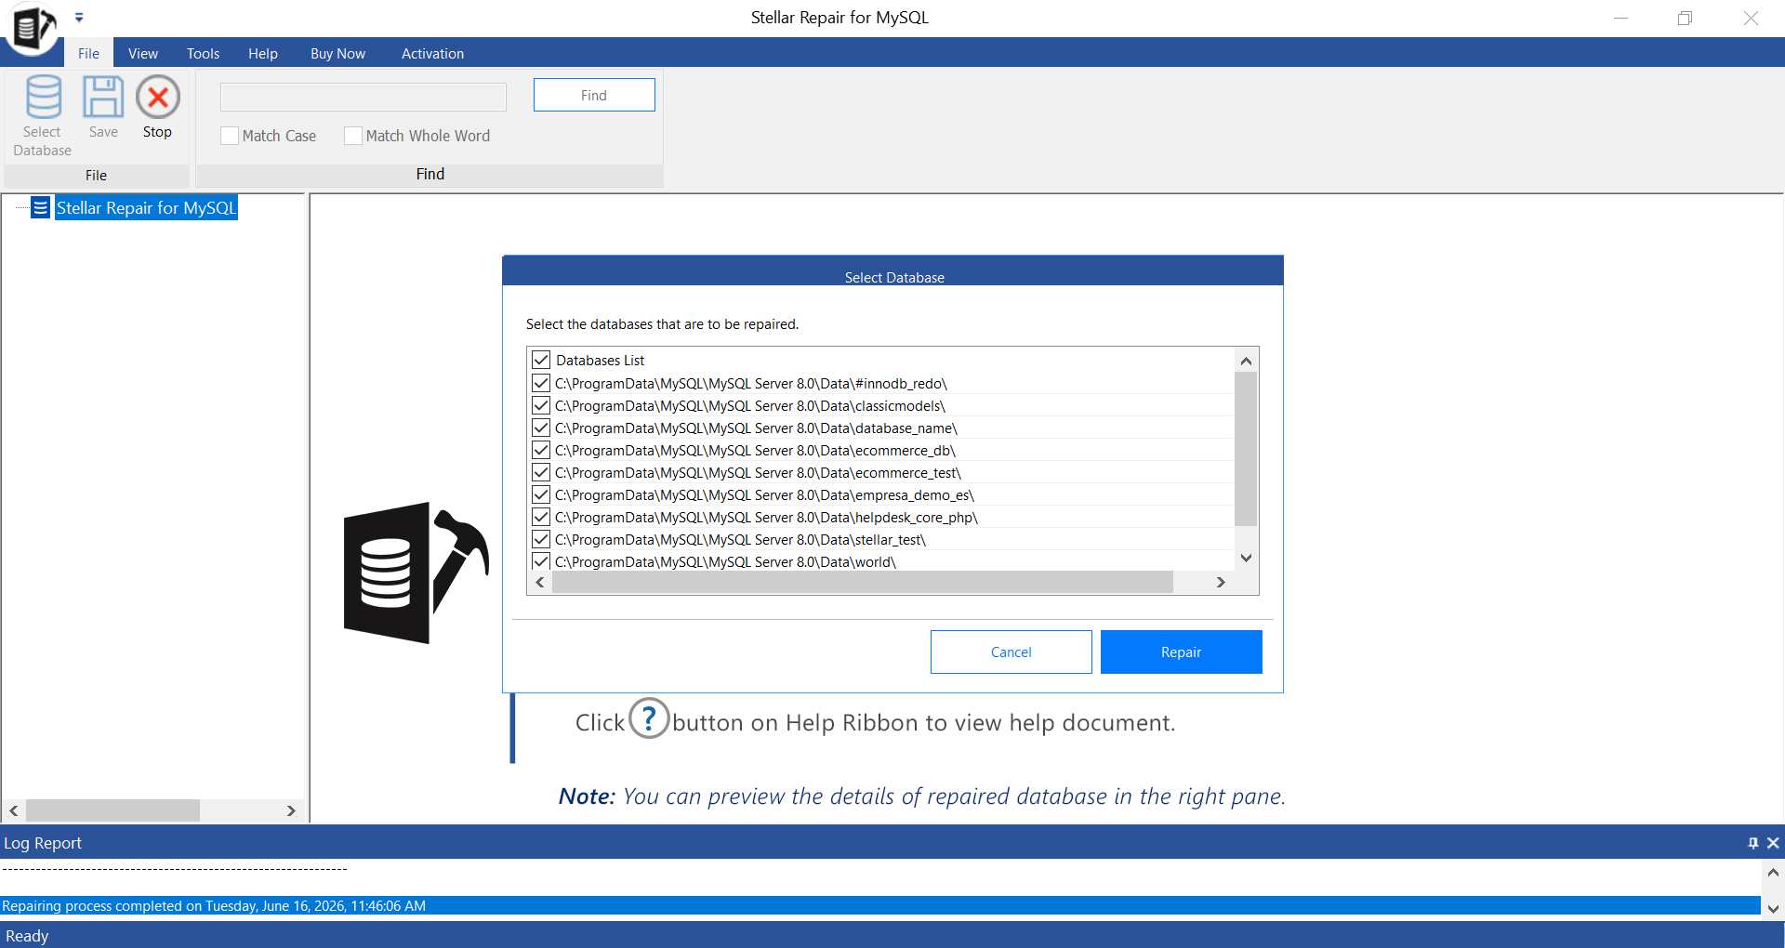Click the tree pane horizontal scrollbar thumb
The image size is (1785, 948).
pos(112,810)
